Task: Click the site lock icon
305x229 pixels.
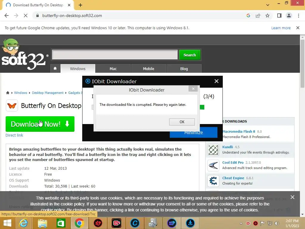Action: point(38,16)
